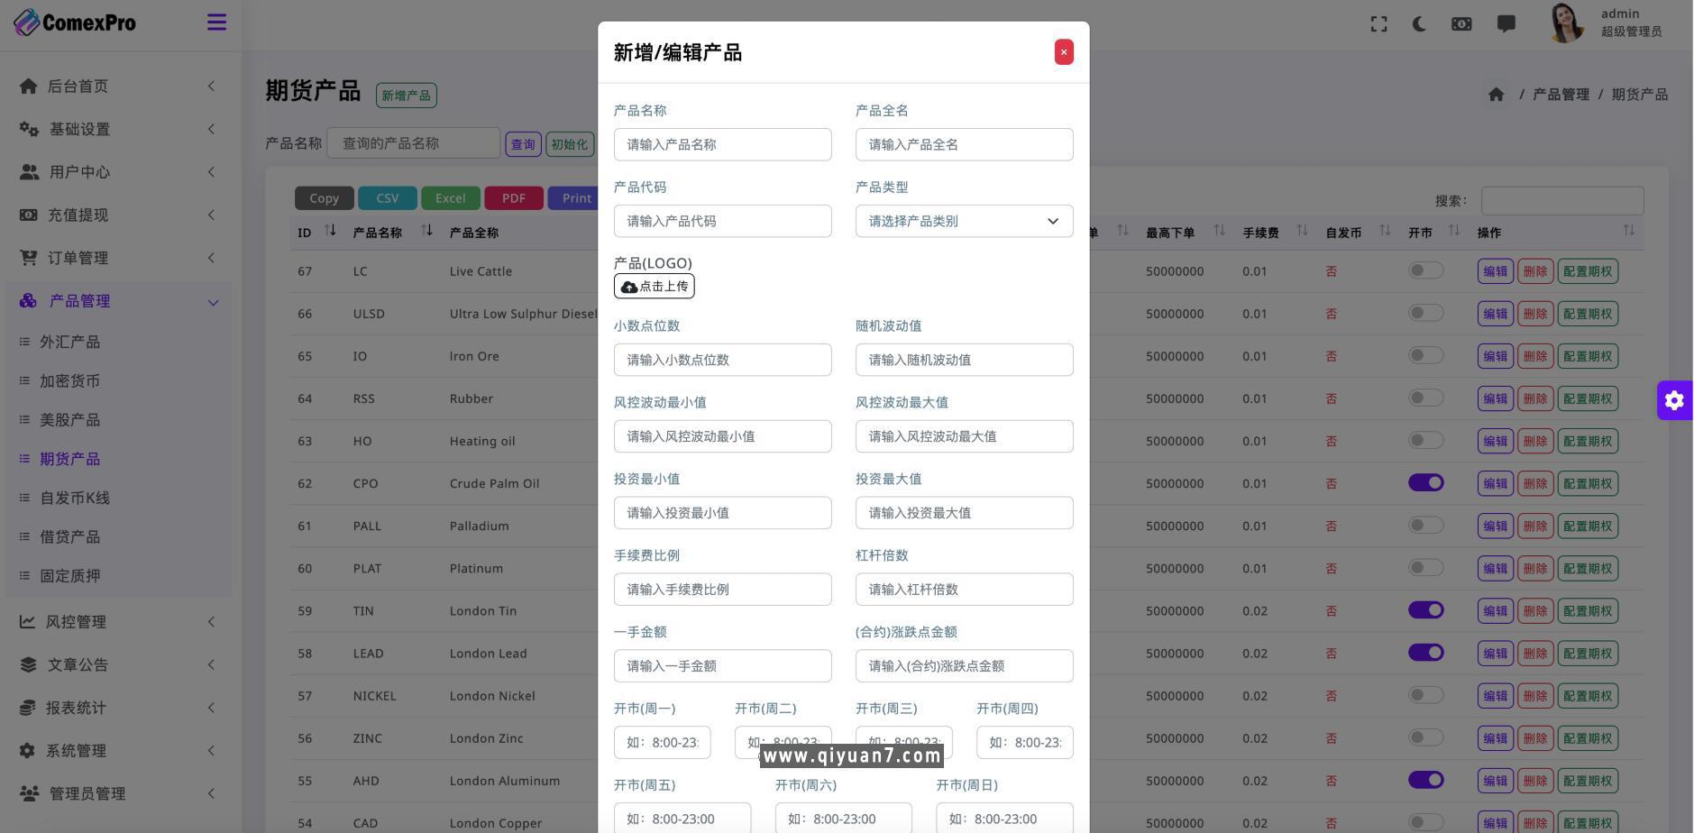The width and height of the screenshot is (1694, 833).
Task: Toggle 开市 switch for CPO row
Action: point(1425,482)
